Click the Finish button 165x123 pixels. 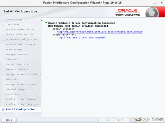coord(139,120)
